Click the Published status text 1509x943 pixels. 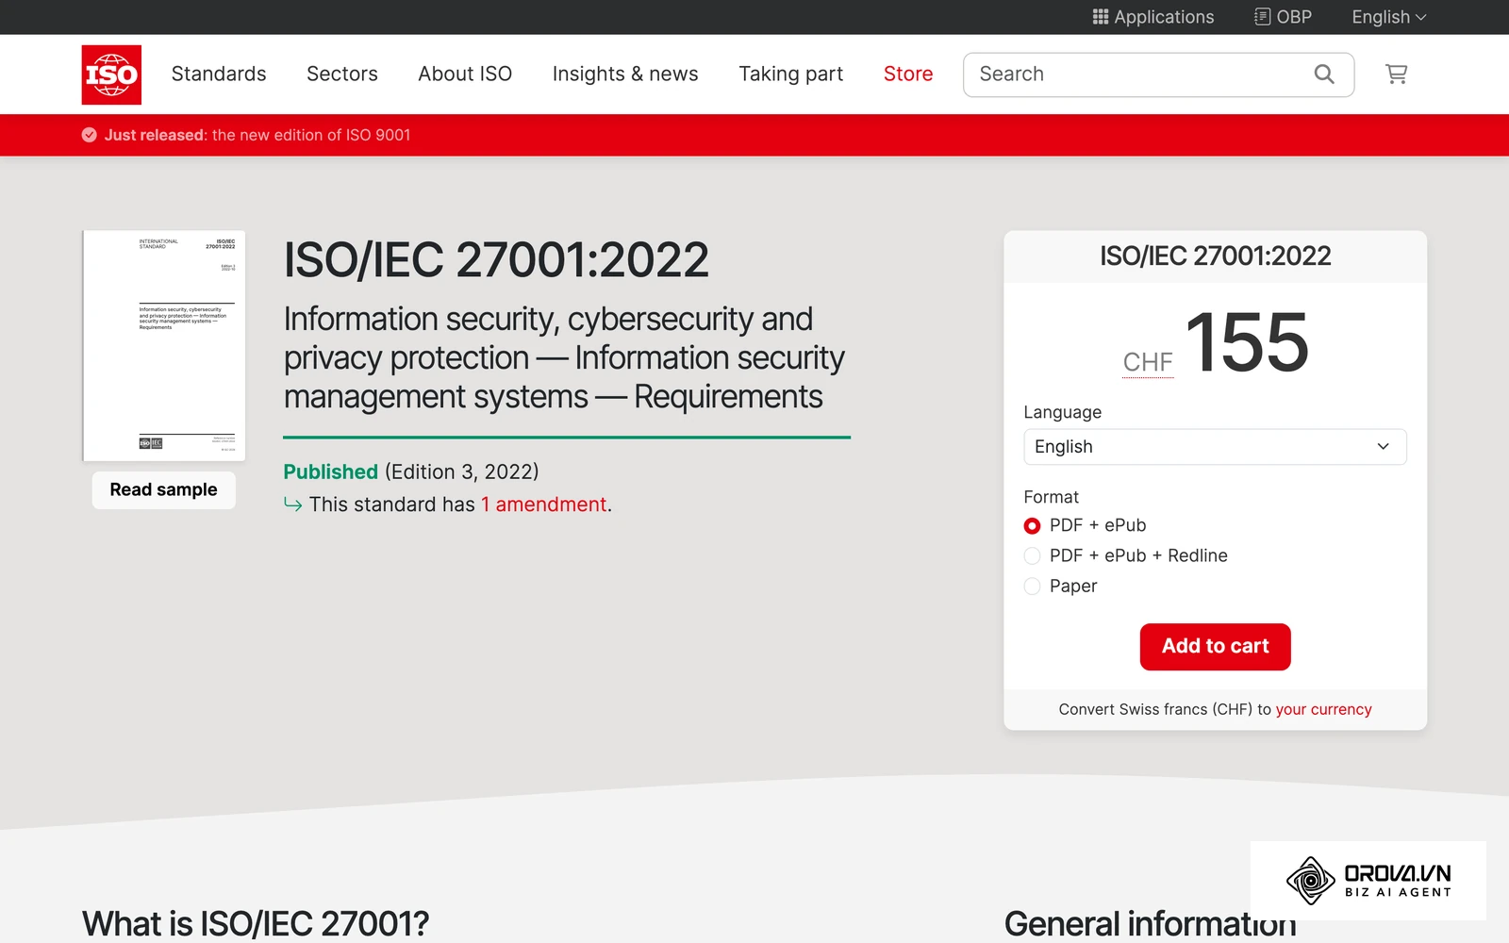[331, 471]
